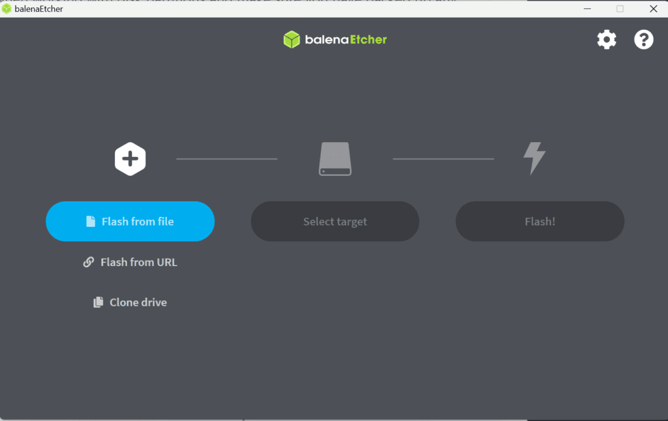Click the chain link icon beside Flash from URL
Viewport: 668px width, 421px height.
[x=89, y=262]
